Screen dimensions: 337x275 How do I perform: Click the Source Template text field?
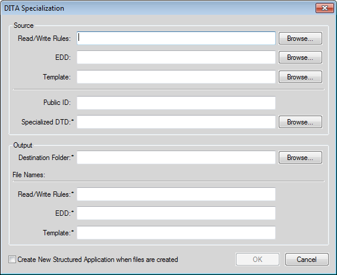point(176,76)
